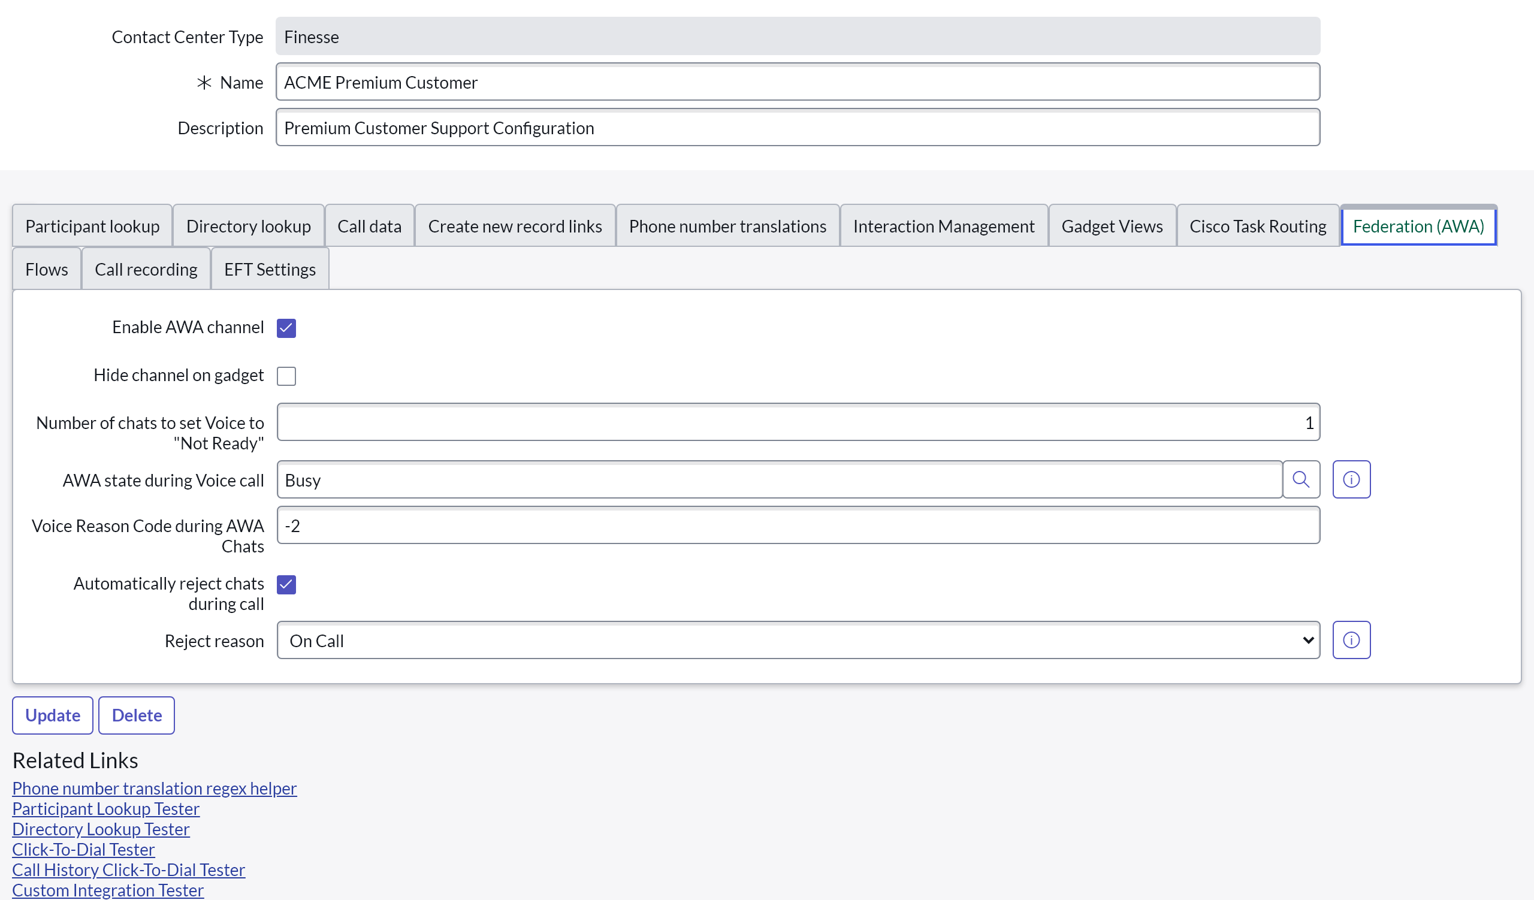The height and width of the screenshot is (900, 1534).
Task: Select the Call recording tab
Action: pos(146,270)
